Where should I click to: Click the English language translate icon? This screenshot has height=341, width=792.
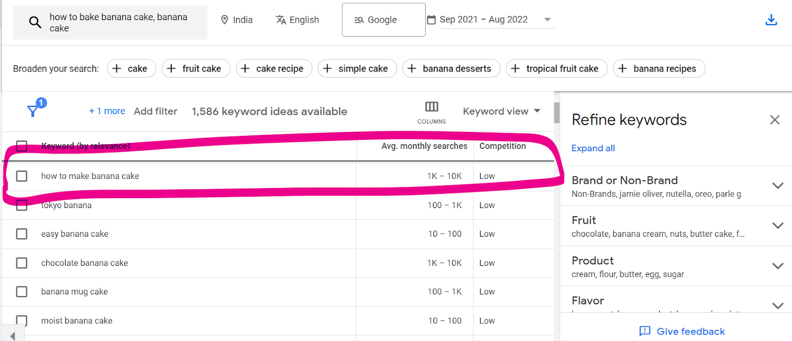click(x=281, y=20)
